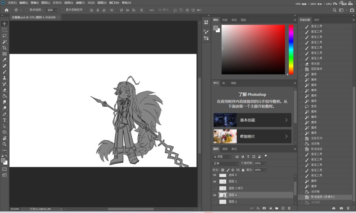Select the Move tool in the toolbar

[x=5, y=24]
